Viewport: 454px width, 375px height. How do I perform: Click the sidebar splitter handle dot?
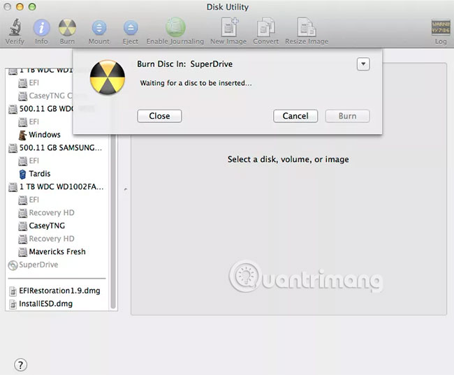pos(125,189)
